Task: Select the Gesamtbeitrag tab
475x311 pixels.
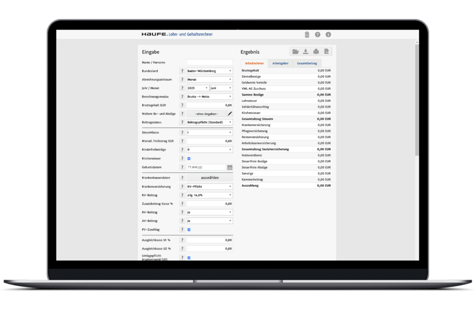Action: (x=308, y=63)
